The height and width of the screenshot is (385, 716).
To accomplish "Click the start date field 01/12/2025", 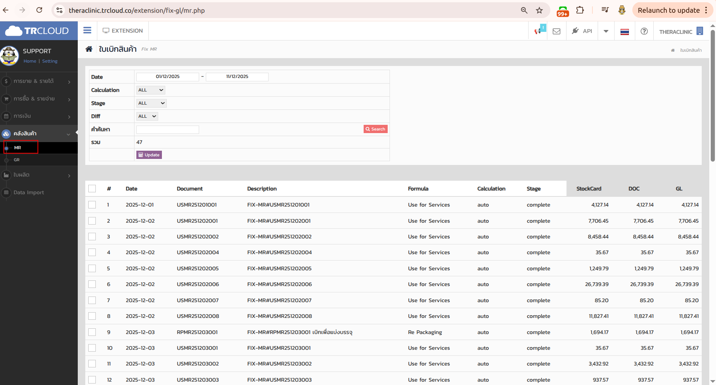I will point(168,76).
